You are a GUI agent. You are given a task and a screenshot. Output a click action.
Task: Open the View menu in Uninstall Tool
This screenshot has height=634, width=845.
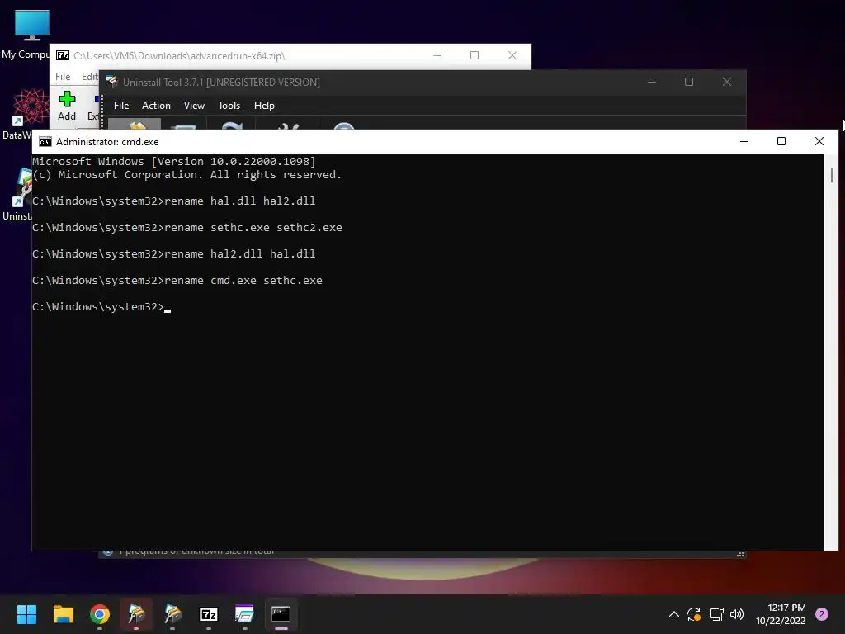click(194, 106)
